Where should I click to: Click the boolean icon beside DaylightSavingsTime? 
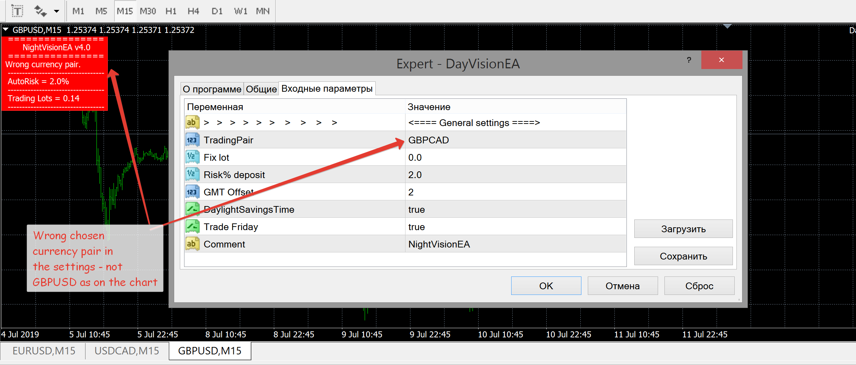(192, 209)
